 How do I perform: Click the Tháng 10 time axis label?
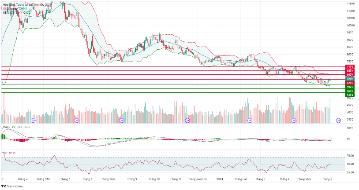(154, 179)
